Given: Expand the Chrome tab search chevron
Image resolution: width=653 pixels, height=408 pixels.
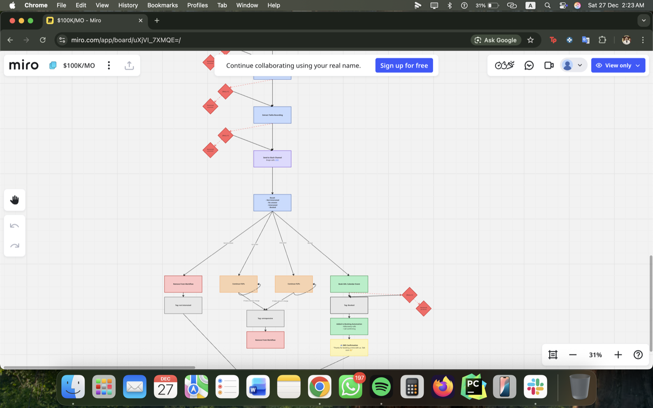Looking at the screenshot, I should [643, 20].
